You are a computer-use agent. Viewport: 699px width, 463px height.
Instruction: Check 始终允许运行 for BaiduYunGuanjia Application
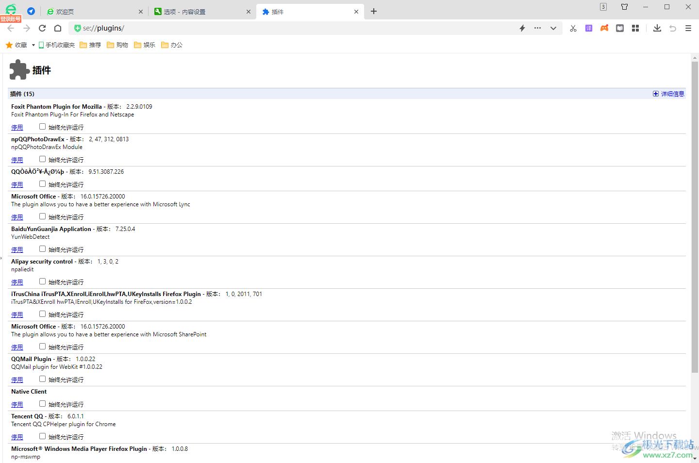pos(42,249)
